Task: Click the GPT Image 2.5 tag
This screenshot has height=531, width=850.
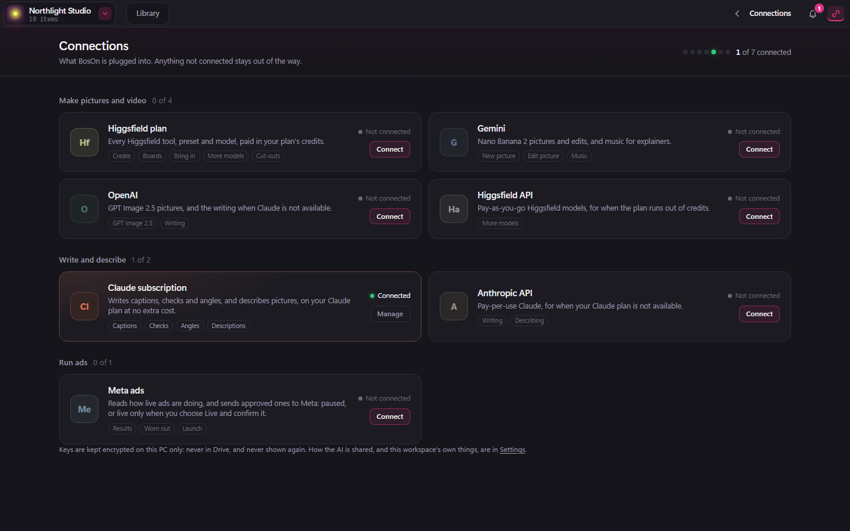Action: tap(132, 223)
